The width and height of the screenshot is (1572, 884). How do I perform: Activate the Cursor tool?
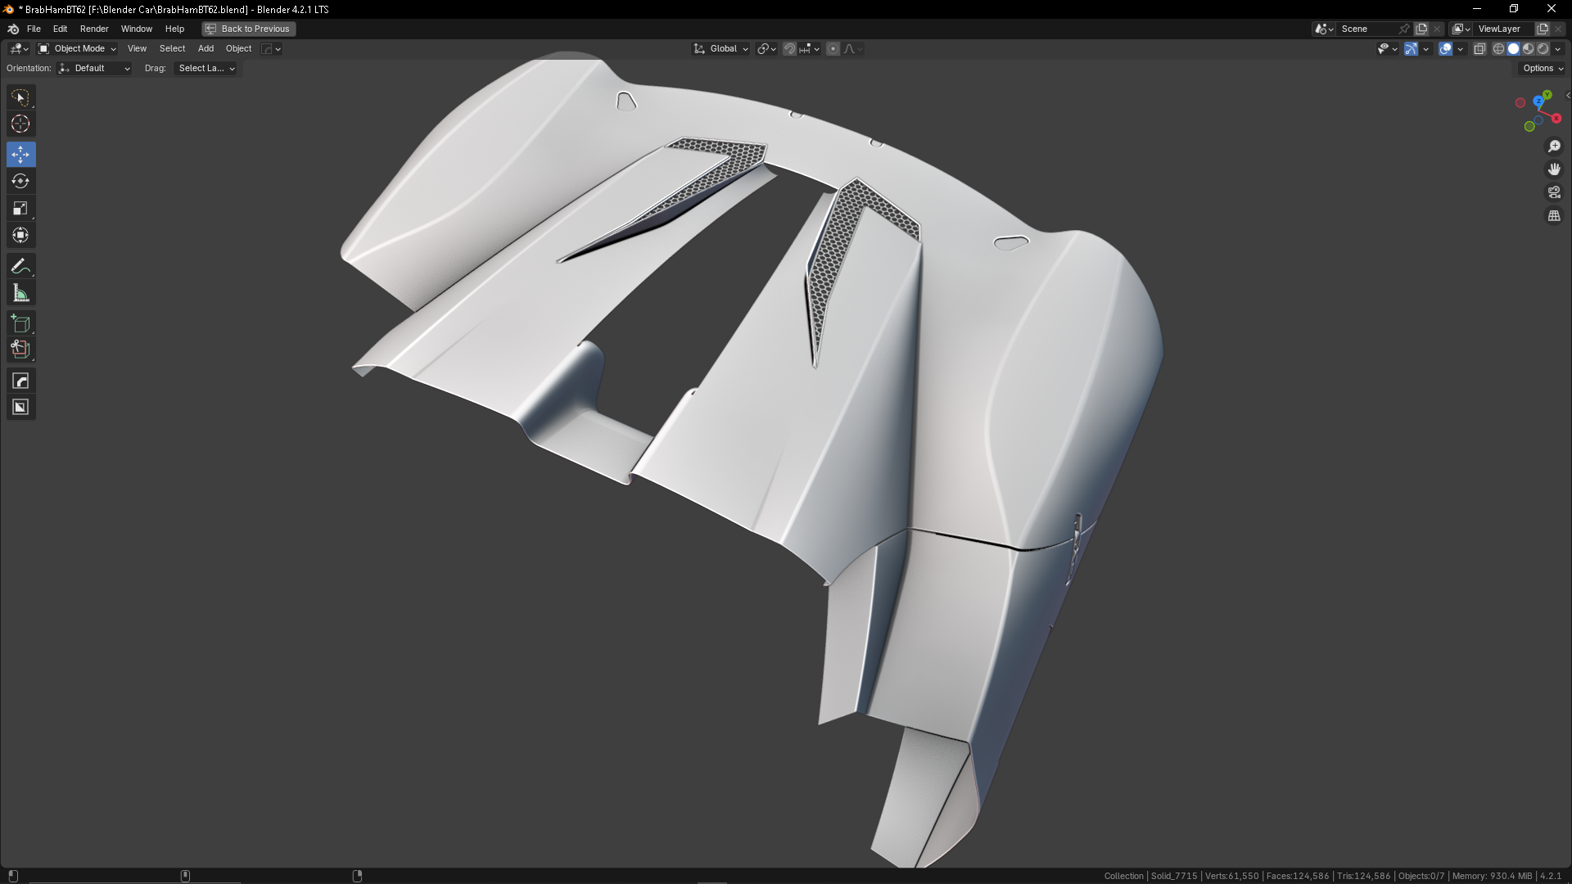click(20, 124)
